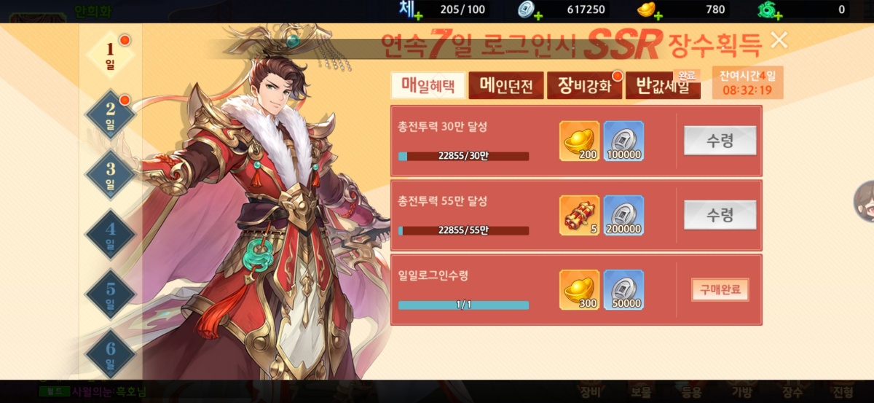This screenshot has width=874, height=403.
Task: Tap silver coin 200000 reward icon
Action: [x=623, y=215]
